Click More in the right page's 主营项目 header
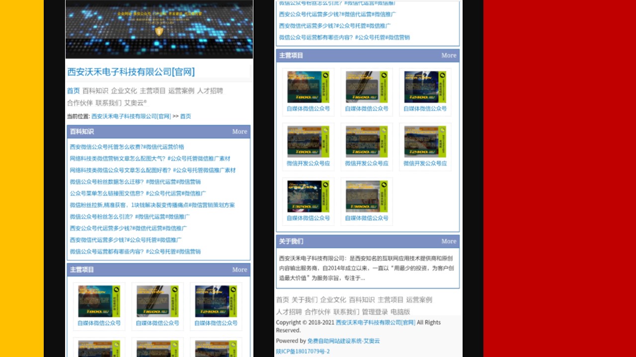The width and height of the screenshot is (636, 357). click(449, 56)
